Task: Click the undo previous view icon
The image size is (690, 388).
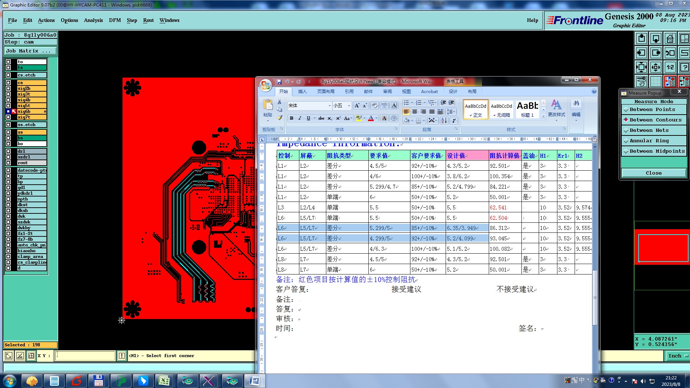Action: [670, 53]
